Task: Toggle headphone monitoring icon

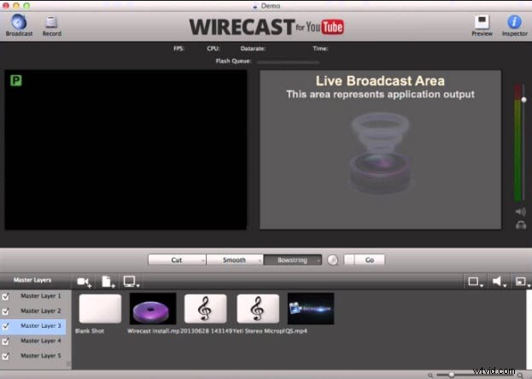Action: click(521, 224)
